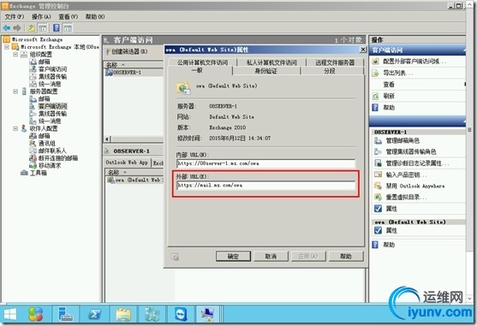Select 断开连接的邮箱 in the tree

coord(57,158)
